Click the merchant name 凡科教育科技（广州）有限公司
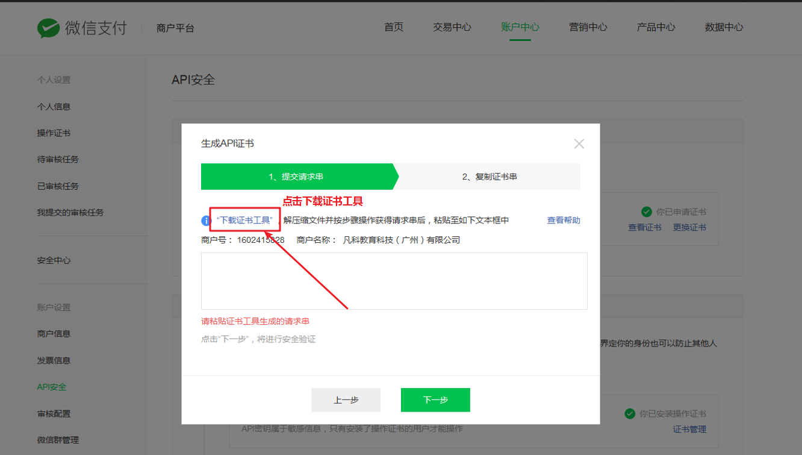This screenshot has width=802, height=455. (x=402, y=240)
